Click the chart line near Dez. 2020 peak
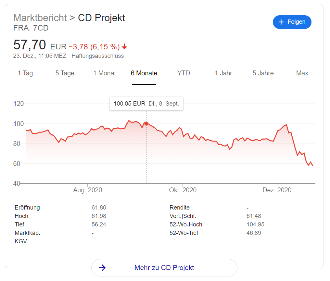This screenshot has width=330, height=281. (286, 125)
